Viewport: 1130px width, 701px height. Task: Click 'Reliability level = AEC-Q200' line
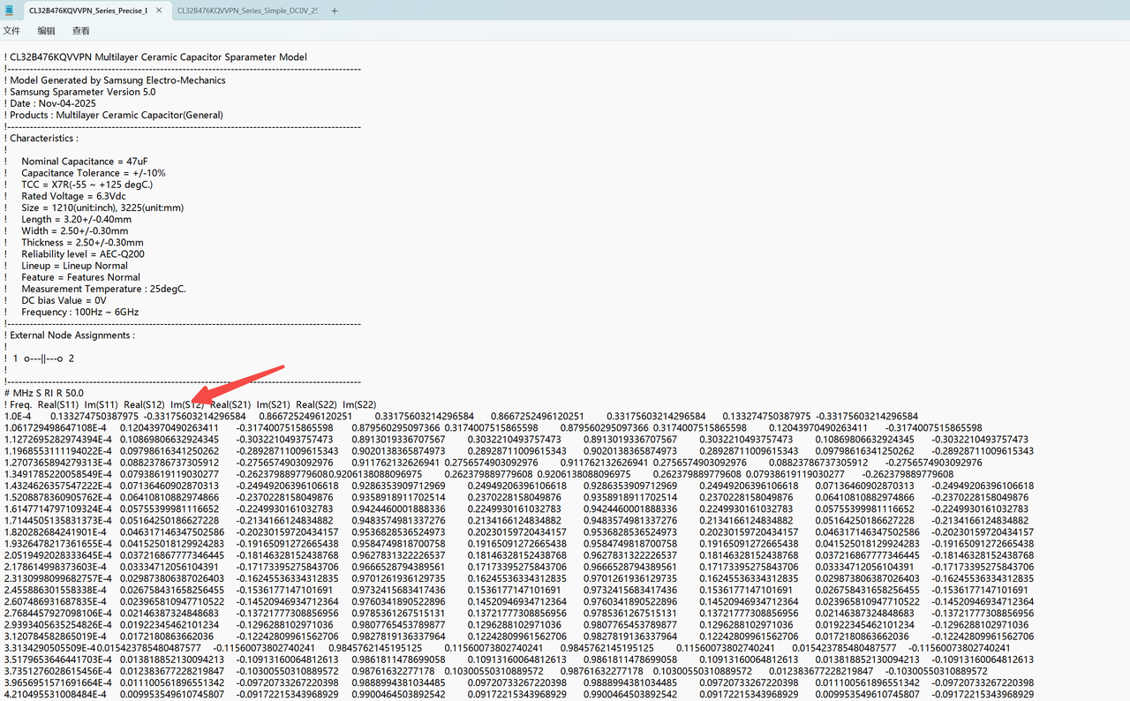83,254
